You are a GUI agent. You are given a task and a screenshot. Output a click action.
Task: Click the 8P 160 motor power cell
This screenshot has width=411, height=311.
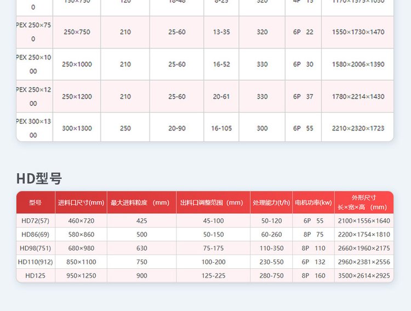313,275
